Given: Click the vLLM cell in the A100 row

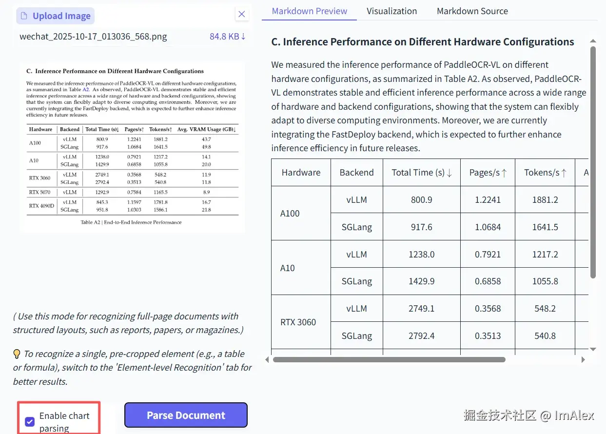Looking at the screenshot, I should point(357,200).
